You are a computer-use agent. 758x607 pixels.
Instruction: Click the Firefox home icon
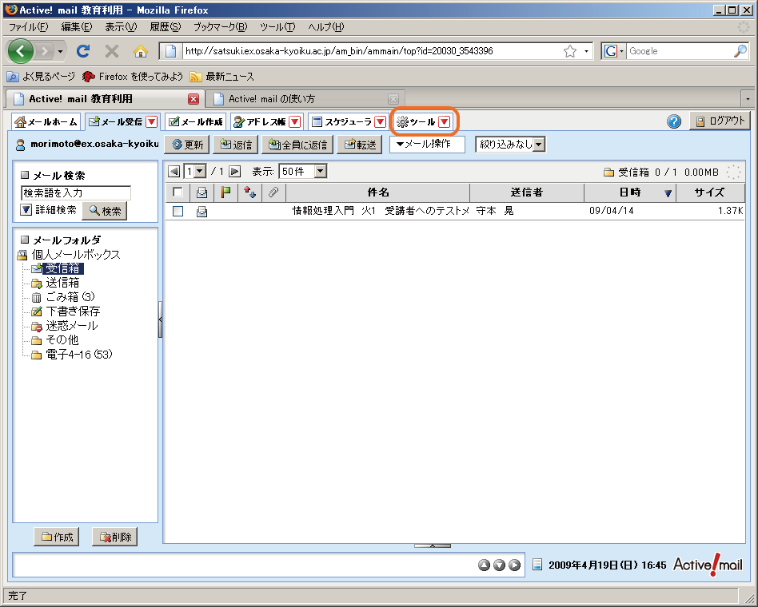coord(141,51)
